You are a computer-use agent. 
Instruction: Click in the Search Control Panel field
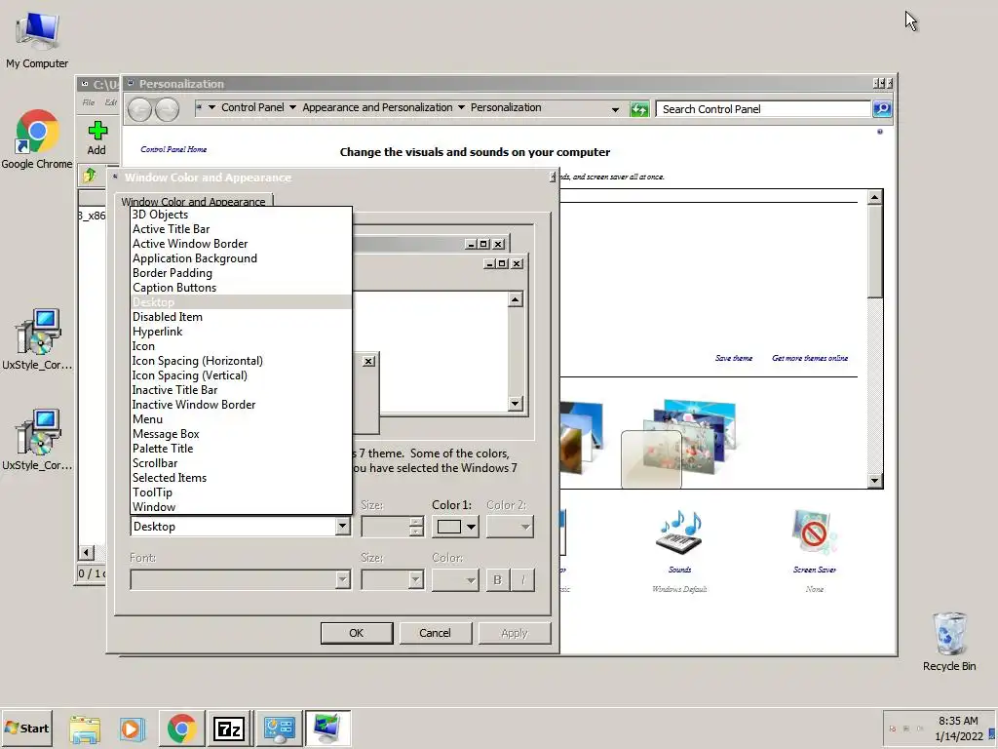(x=762, y=109)
